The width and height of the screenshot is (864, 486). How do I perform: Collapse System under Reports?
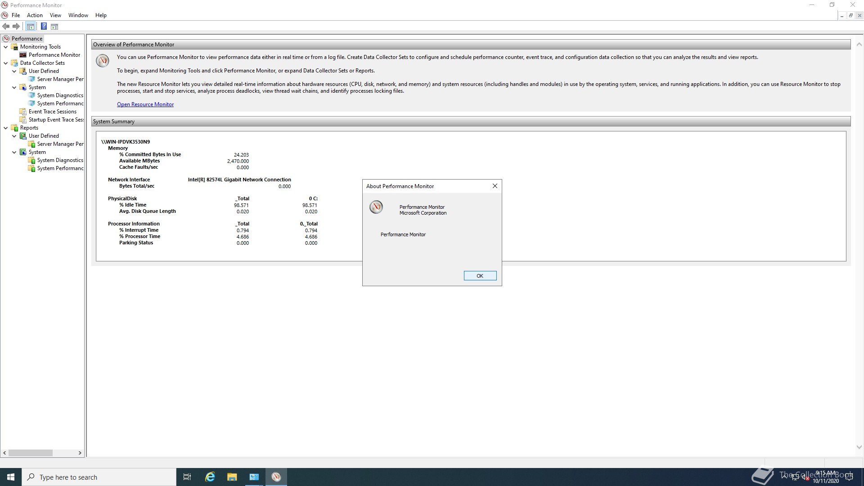coord(14,152)
